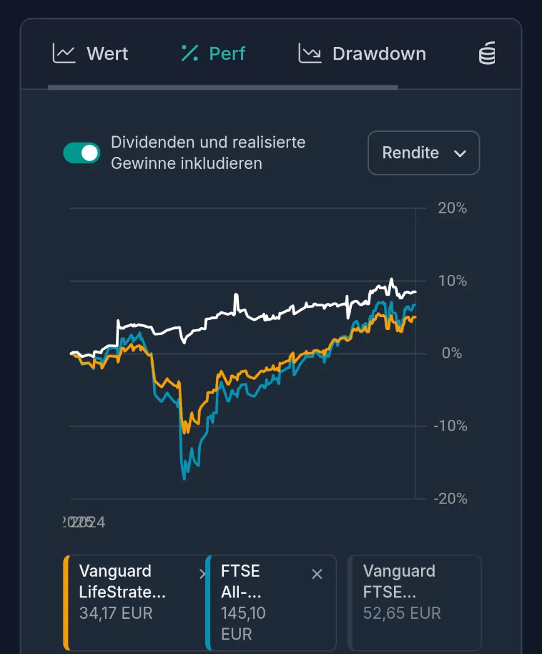Screen dimensions: 542x654
Task: Select the Perf tab label
Action: coord(227,54)
